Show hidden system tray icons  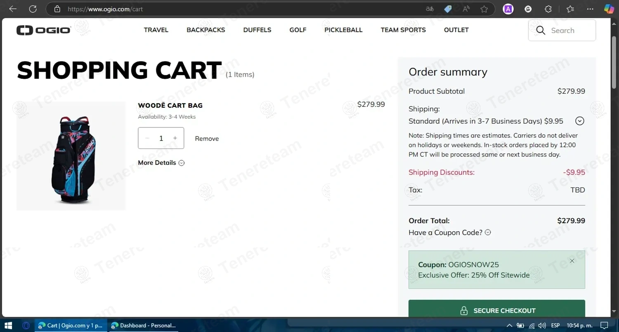510,325
